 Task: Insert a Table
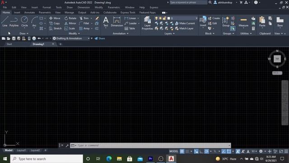[x=130, y=29]
